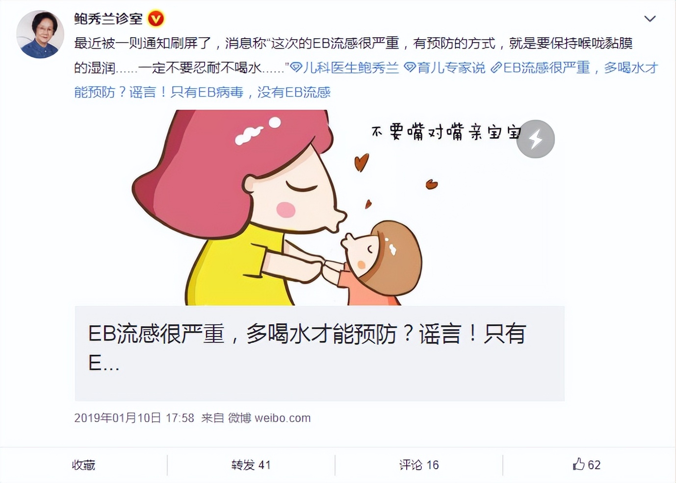Click 转发 41 to repost
This screenshot has height=483, width=676.
click(251, 465)
